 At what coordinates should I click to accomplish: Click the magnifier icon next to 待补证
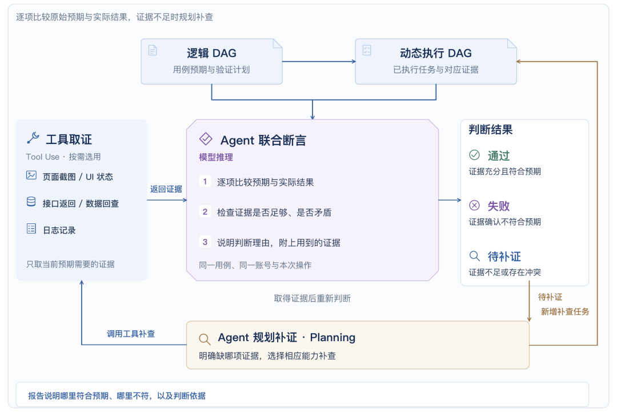[x=475, y=256]
